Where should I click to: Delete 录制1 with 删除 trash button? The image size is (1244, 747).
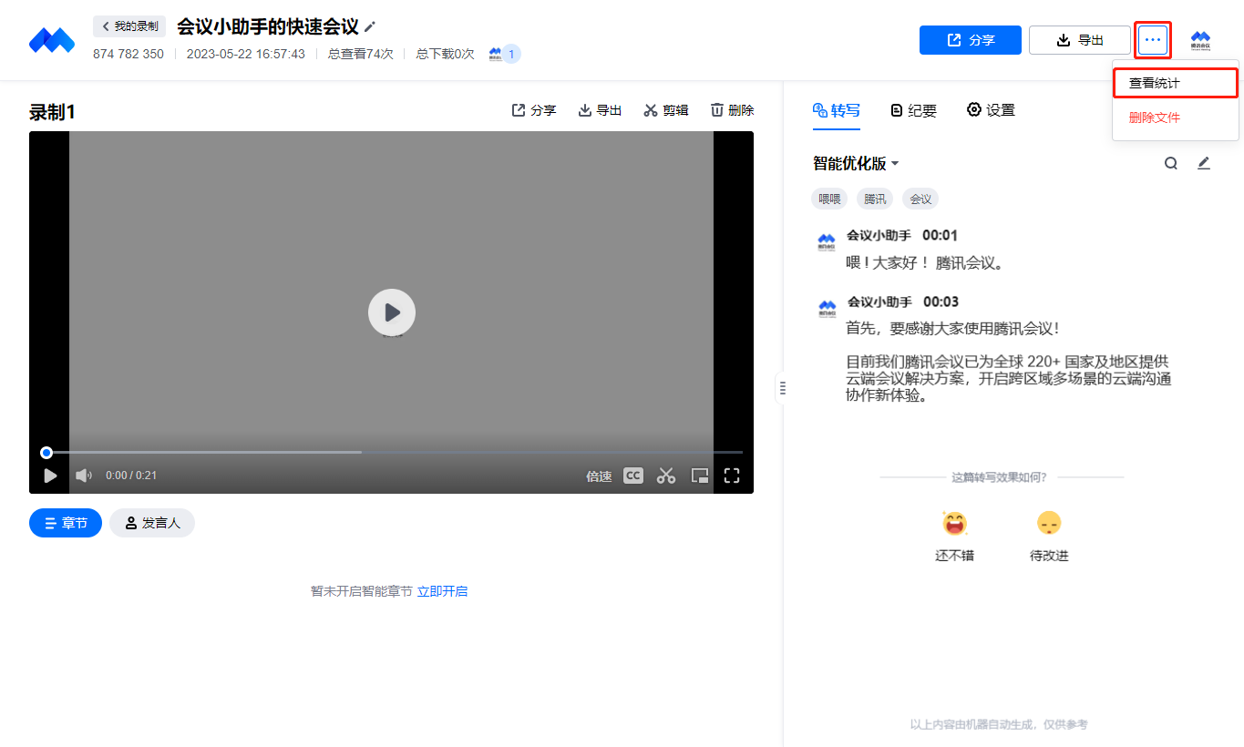tap(732, 110)
